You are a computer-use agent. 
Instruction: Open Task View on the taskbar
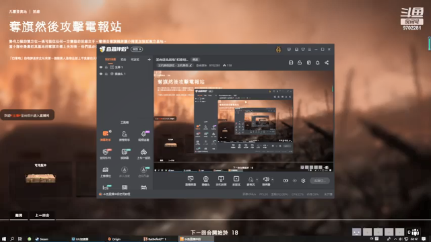coord(20,239)
